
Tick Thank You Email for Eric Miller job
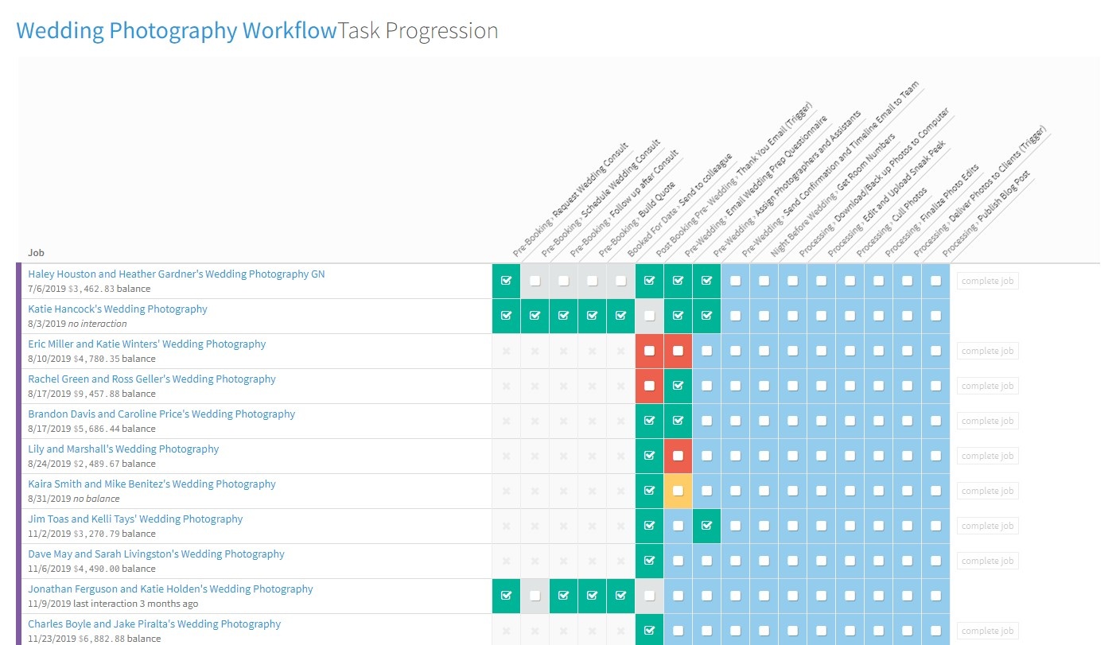point(649,351)
